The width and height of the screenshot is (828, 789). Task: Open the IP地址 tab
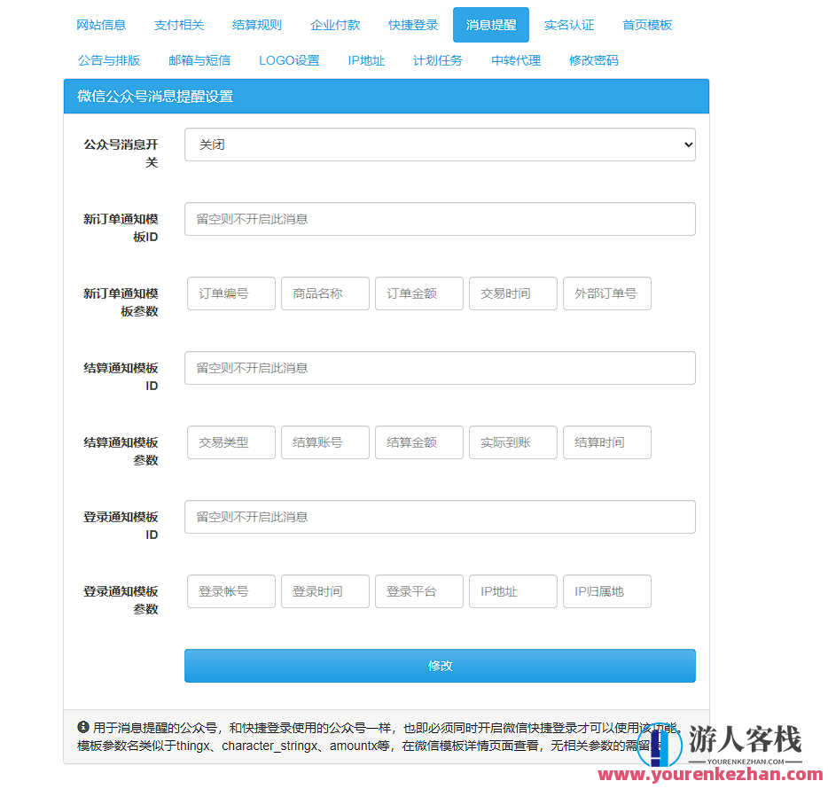click(x=365, y=61)
